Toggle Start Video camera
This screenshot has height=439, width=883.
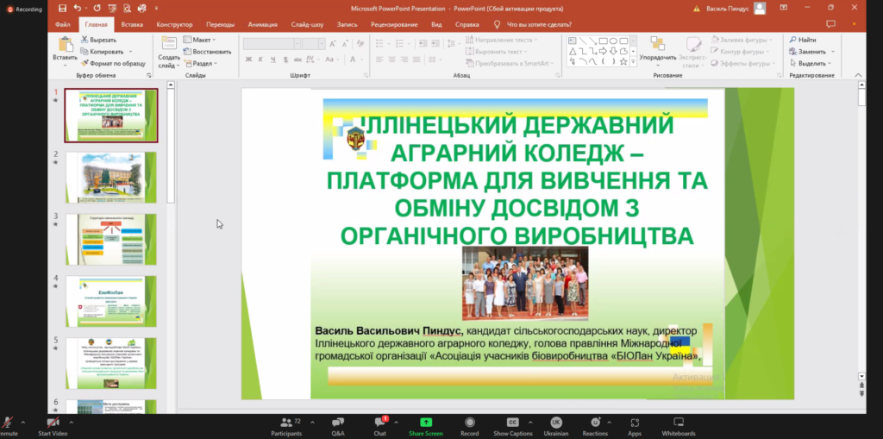(53, 425)
